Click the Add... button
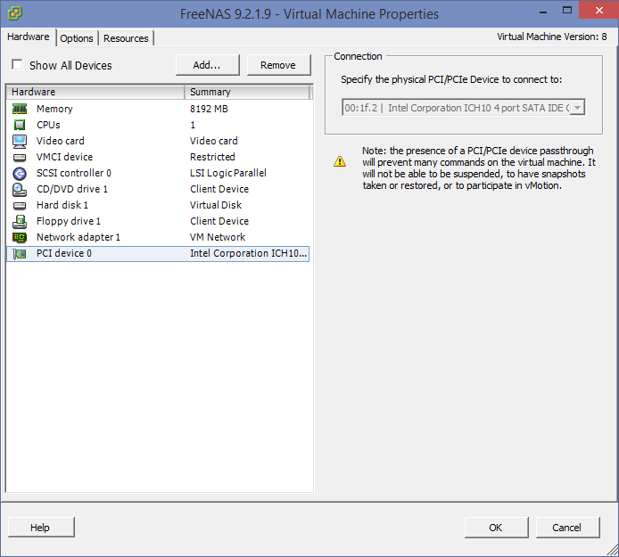 tap(207, 65)
